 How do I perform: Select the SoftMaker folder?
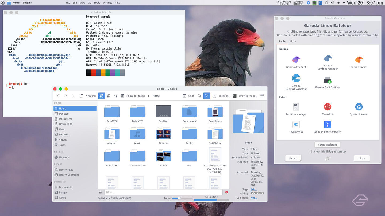[x=215, y=135]
